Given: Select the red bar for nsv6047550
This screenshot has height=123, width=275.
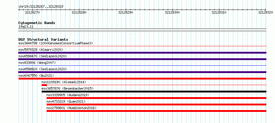Looking at the screenshot, I should click(142, 79).
